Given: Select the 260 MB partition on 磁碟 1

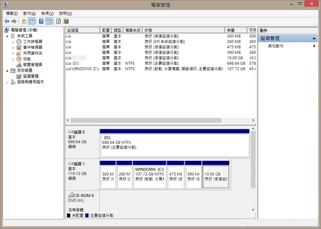Looking at the screenshot, I should point(124,175).
